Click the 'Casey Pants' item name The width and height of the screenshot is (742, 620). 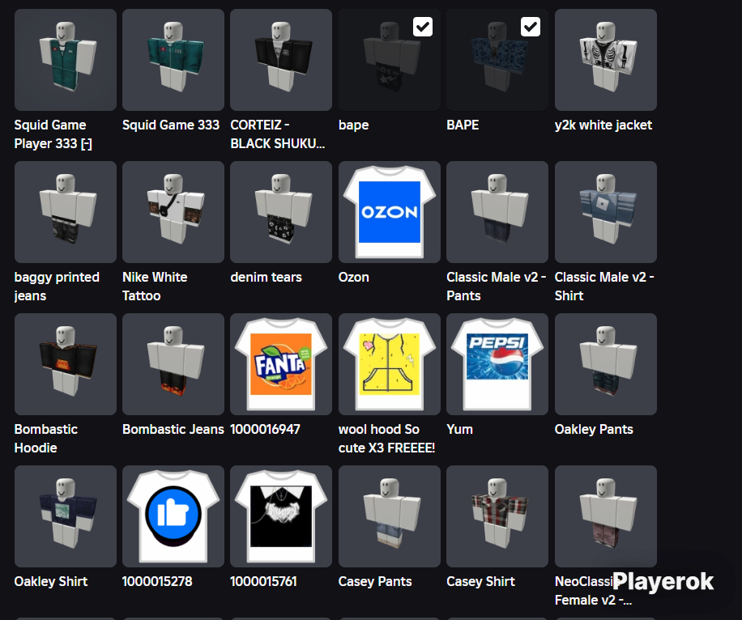point(375,582)
